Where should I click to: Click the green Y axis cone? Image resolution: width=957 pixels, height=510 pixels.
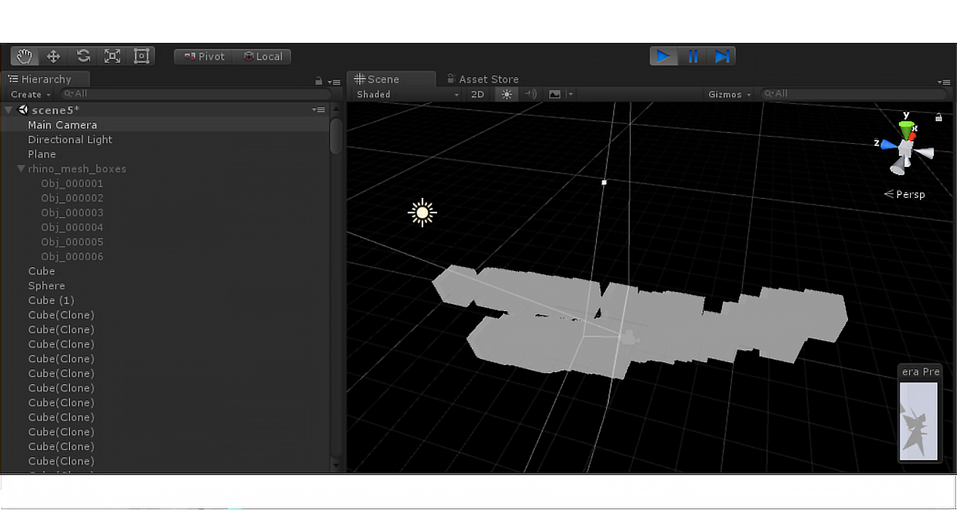point(906,129)
